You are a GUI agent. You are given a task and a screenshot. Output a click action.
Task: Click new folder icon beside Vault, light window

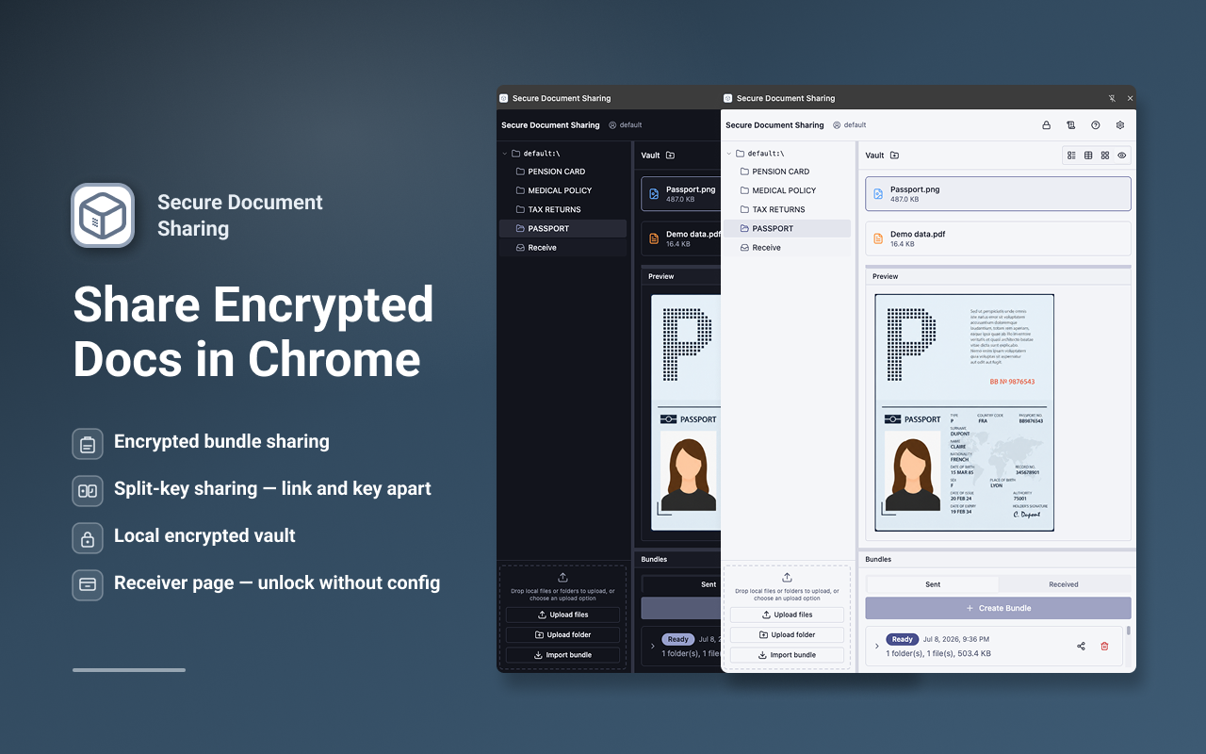click(x=894, y=156)
